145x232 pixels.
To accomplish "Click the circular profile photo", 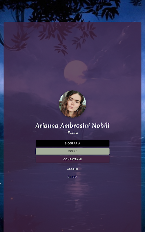I will [x=72, y=104].
